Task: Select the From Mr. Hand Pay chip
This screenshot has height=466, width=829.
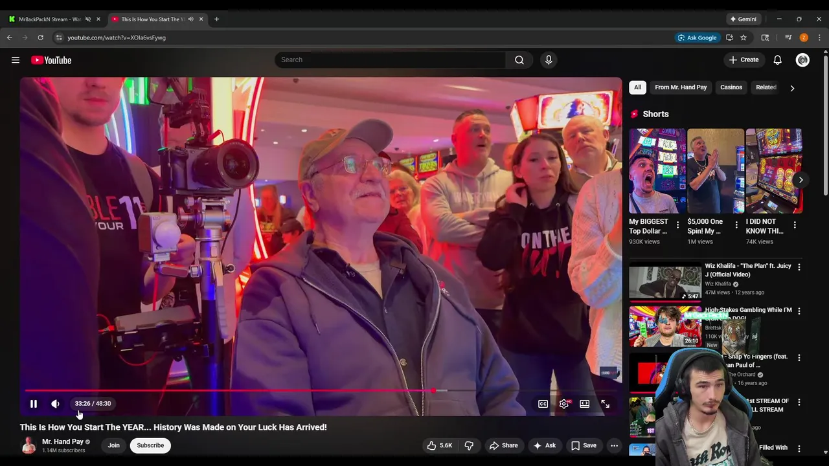Action: point(681,87)
